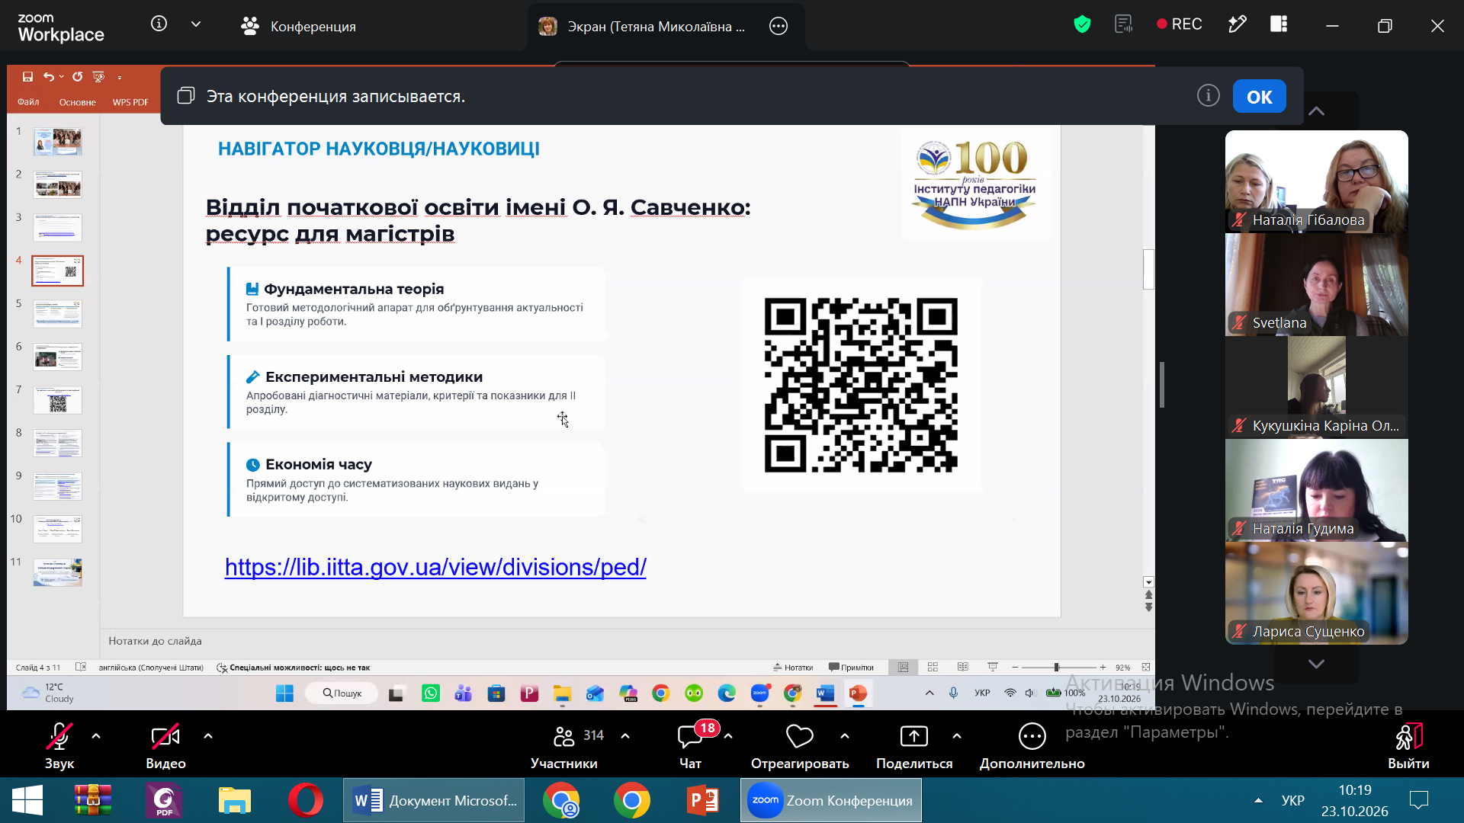The image size is (1464, 823).
Task: Click Наталія Гудима's video thumbnail
Action: click(1316, 490)
